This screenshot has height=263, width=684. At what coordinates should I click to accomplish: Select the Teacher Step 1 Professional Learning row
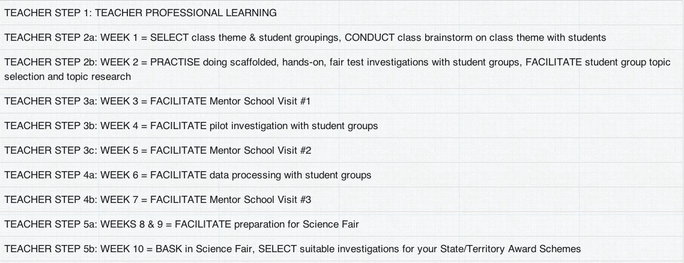(x=342, y=13)
